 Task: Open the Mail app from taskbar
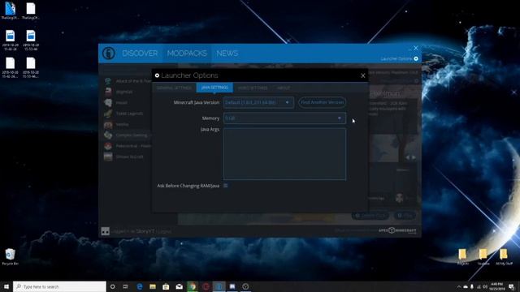179,286
